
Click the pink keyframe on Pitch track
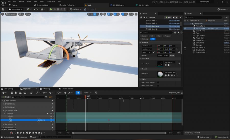pos(109,120)
